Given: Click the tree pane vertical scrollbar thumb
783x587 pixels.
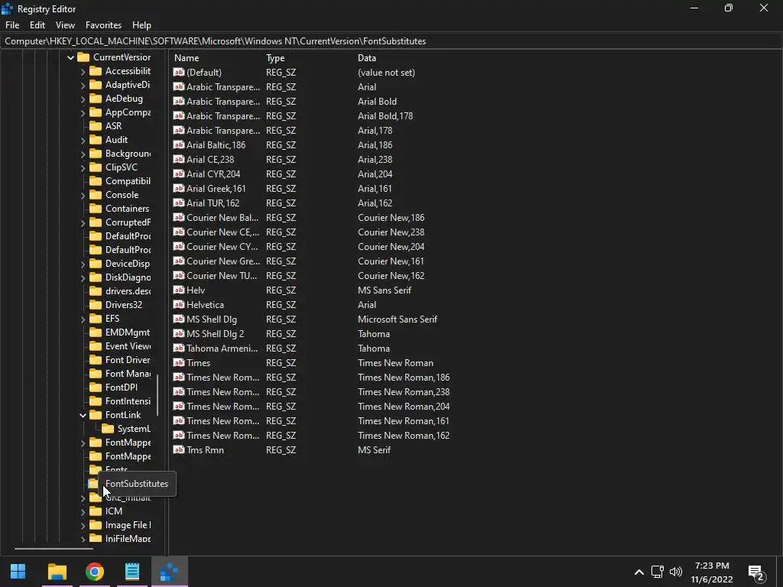Looking at the screenshot, I should pyautogui.click(x=158, y=395).
